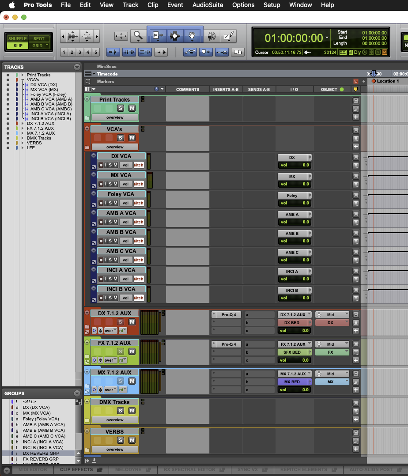Click the DX VCA vol value field
408x476 pixels.
coord(295,165)
